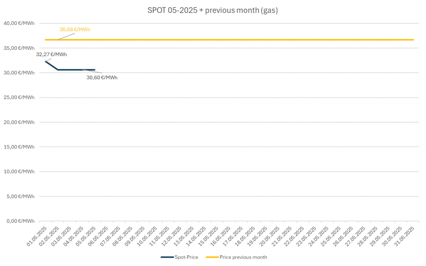Click the 30,60 €/MWh data label
Image resolution: width=426 pixels, height=266 pixels.
pyautogui.click(x=102, y=77)
